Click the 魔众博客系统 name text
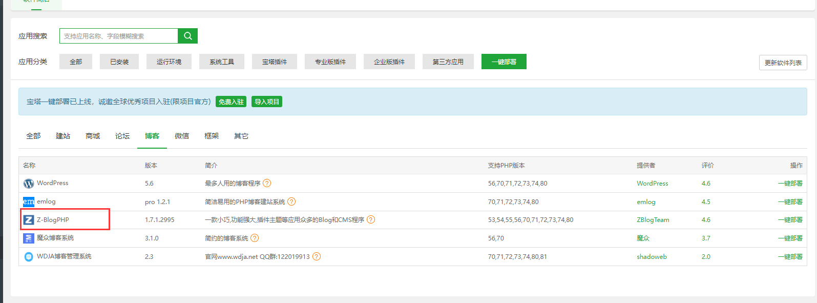 (x=55, y=238)
